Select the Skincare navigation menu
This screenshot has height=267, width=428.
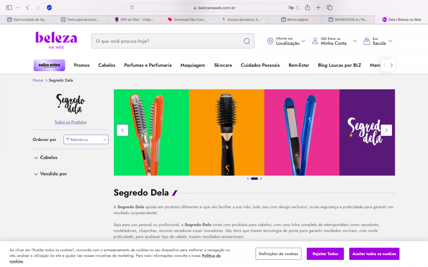tap(223, 65)
